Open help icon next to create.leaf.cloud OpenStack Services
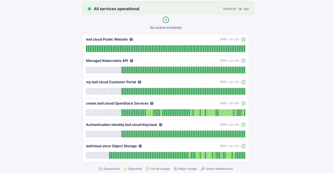 152,103
